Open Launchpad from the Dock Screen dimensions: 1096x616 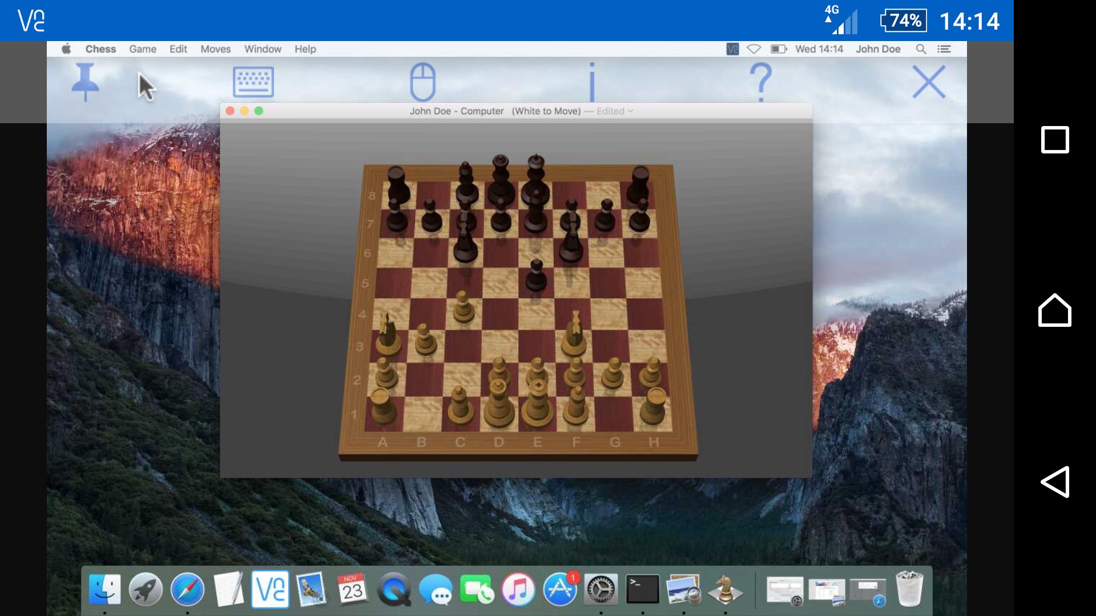point(146,589)
